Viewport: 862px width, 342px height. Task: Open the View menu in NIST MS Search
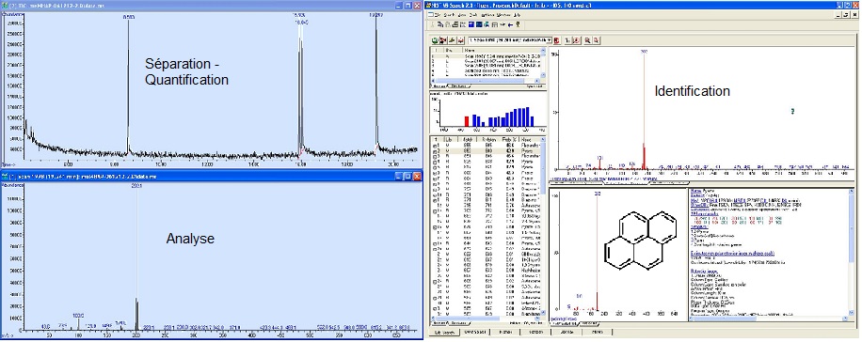(x=462, y=15)
